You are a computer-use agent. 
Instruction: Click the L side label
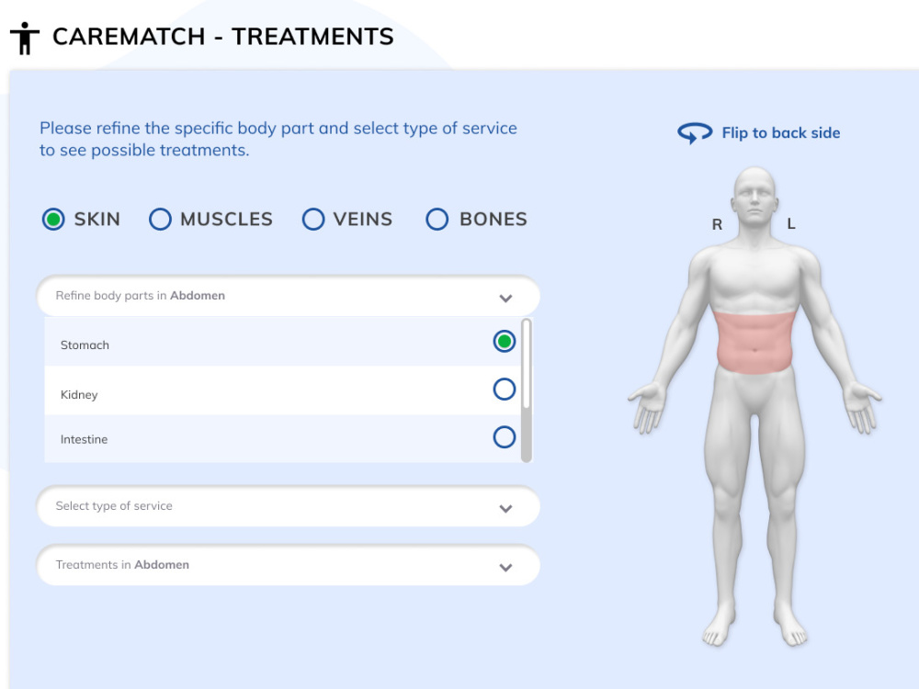791,223
